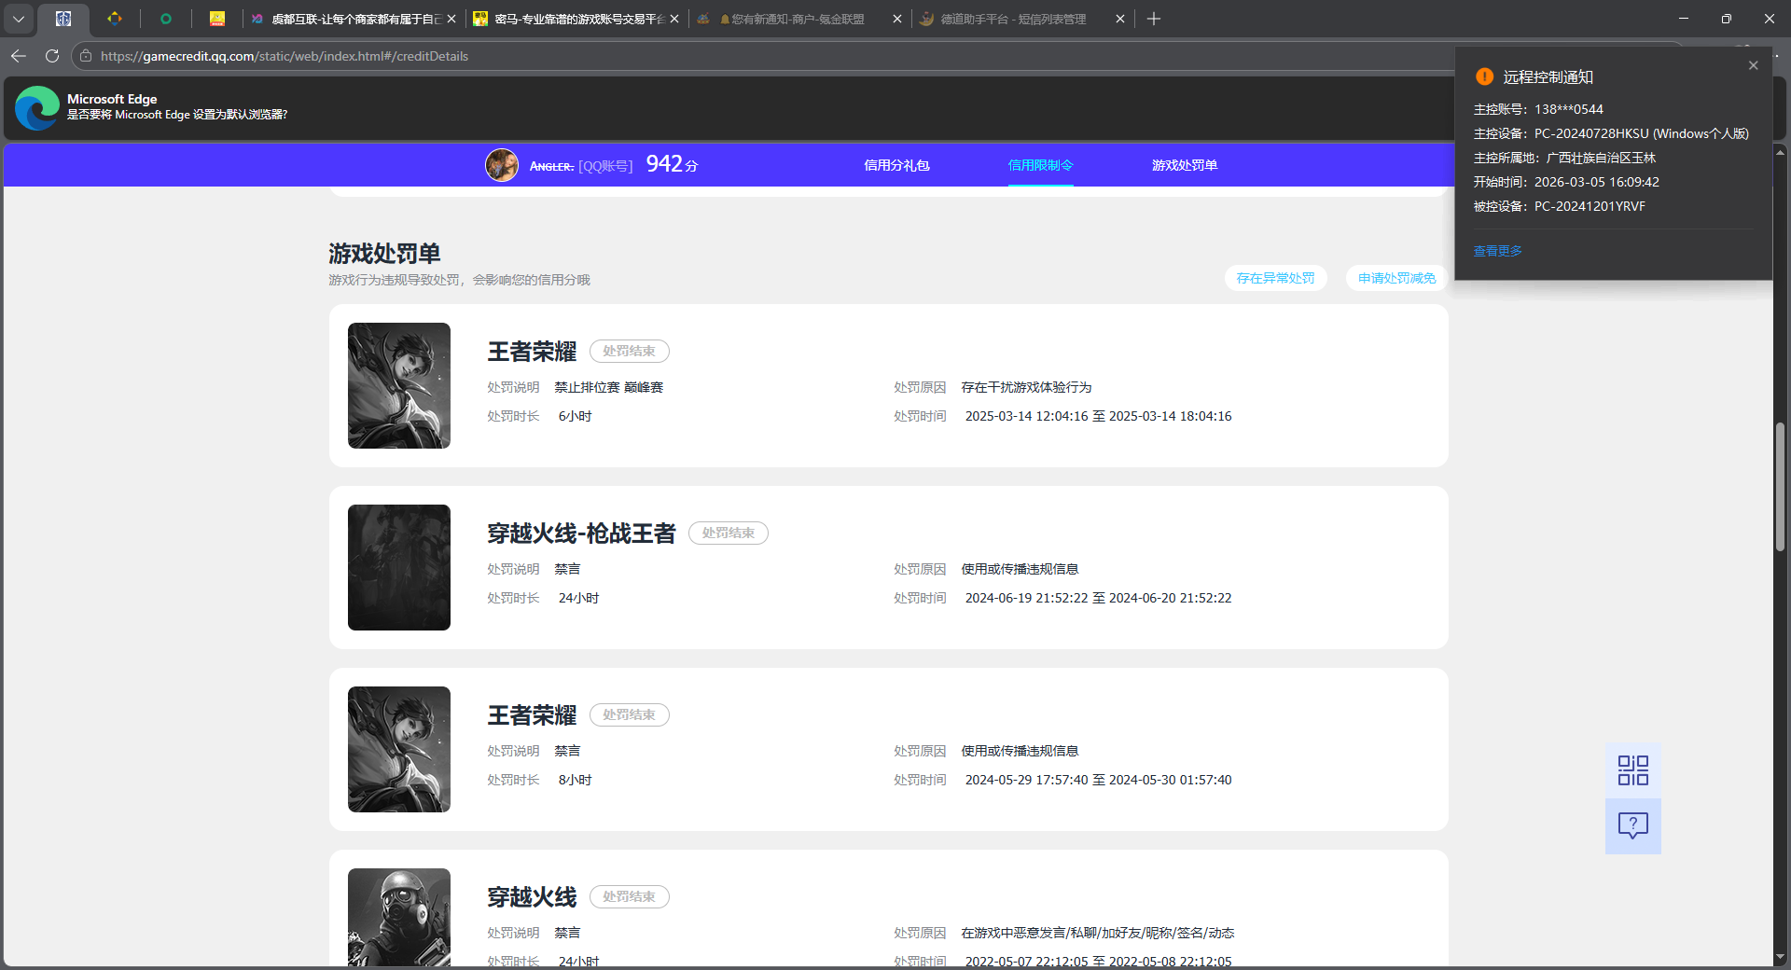1791x970 pixels.
Task: Click the user avatar in header
Action: [x=502, y=165]
